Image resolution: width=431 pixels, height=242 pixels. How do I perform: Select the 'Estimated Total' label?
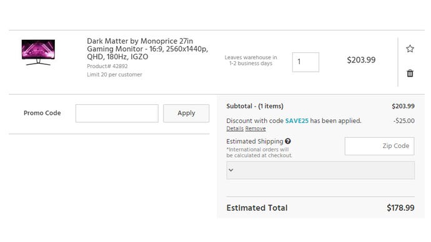[257, 208]
